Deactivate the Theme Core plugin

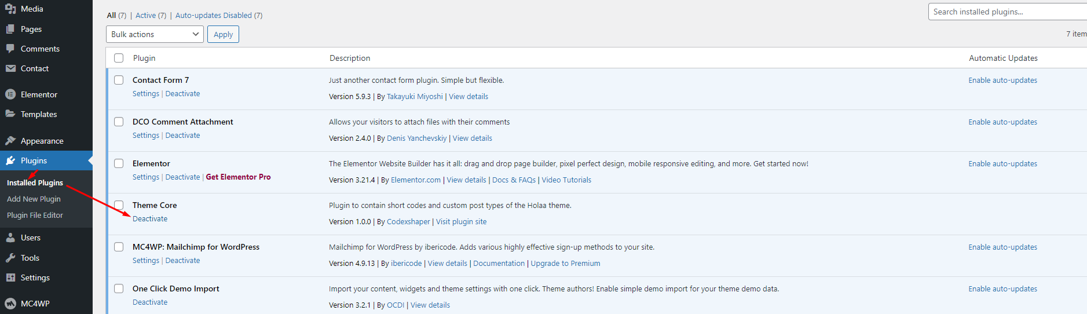pyautogui.click(x=150, y=219)
